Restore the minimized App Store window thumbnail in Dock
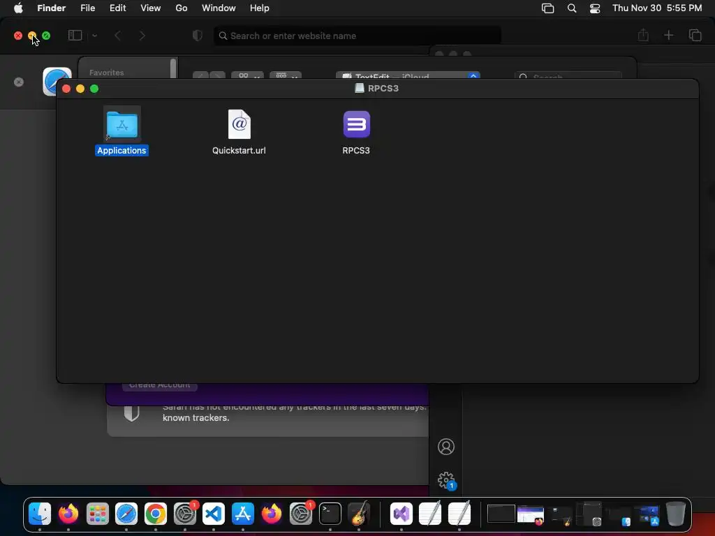This screenshot has height=536, width=715. click(x=649, y=515)
